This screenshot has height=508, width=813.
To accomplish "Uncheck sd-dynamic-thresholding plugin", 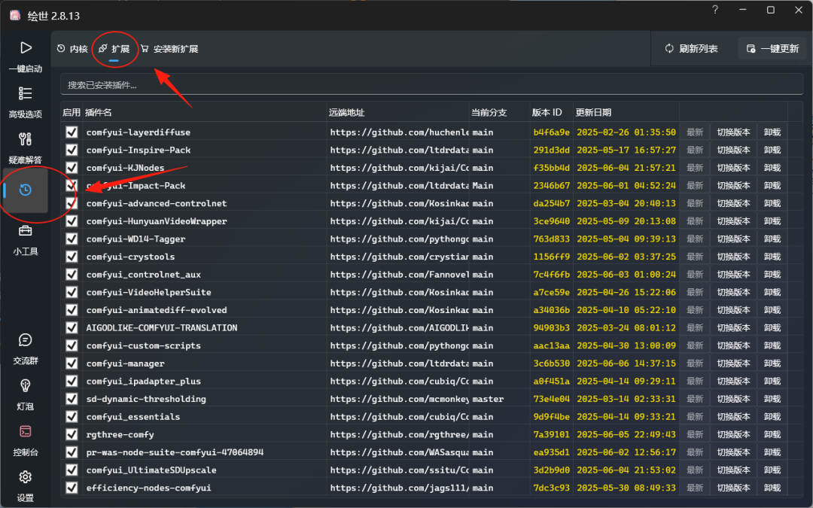I will pyautogui.click(x=72, y=399).
